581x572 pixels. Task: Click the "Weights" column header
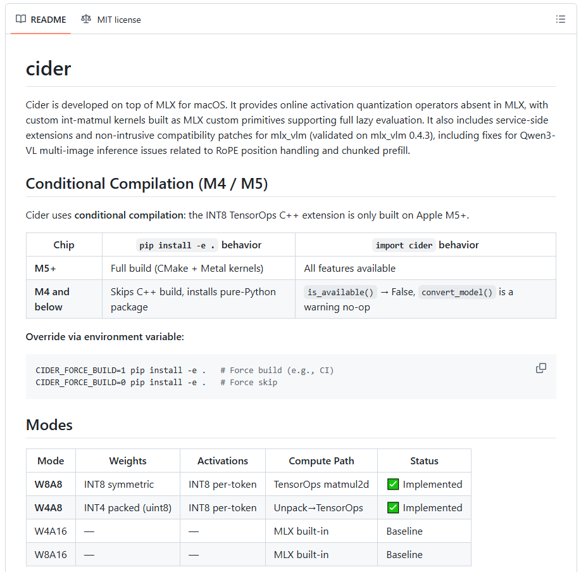pos(128,461)
